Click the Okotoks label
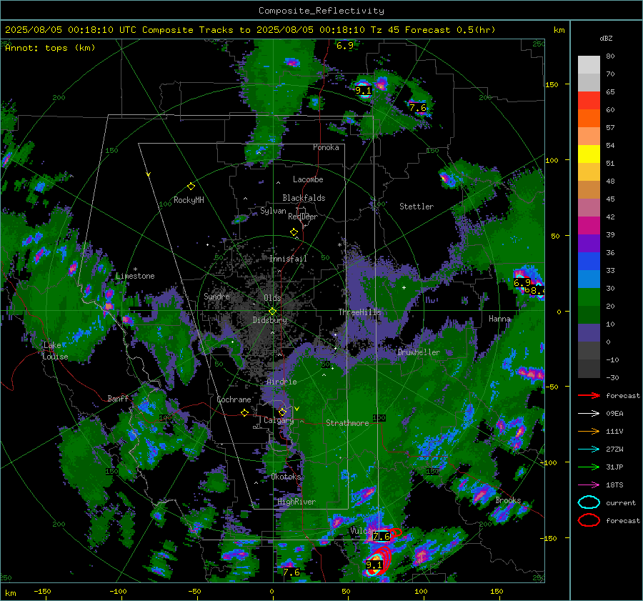 pyautogui.click(x=286, y=477)
